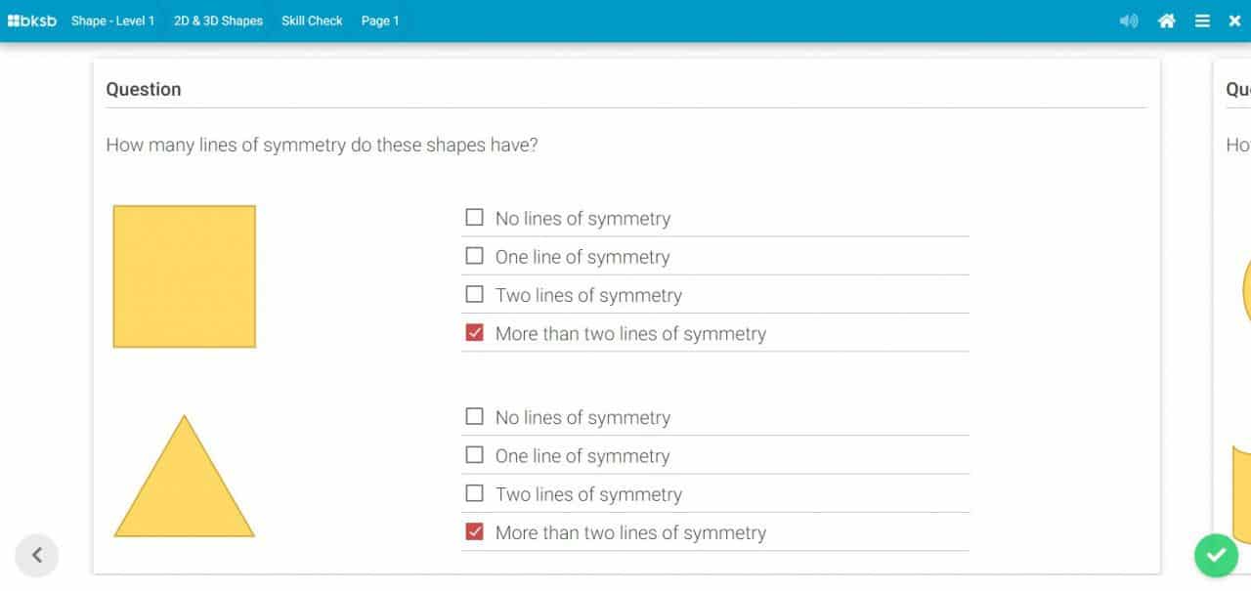Tick 'Two lines of symmetry' for the square
The width and height of the screenshot is (1251, 591).
475,294
